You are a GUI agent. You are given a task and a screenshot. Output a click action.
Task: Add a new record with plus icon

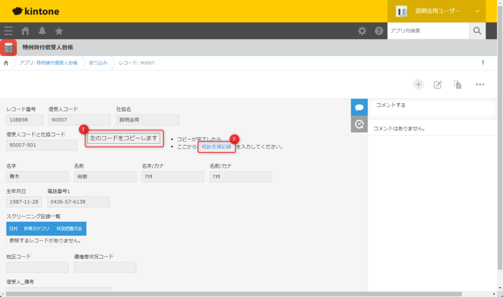(419, 84)
